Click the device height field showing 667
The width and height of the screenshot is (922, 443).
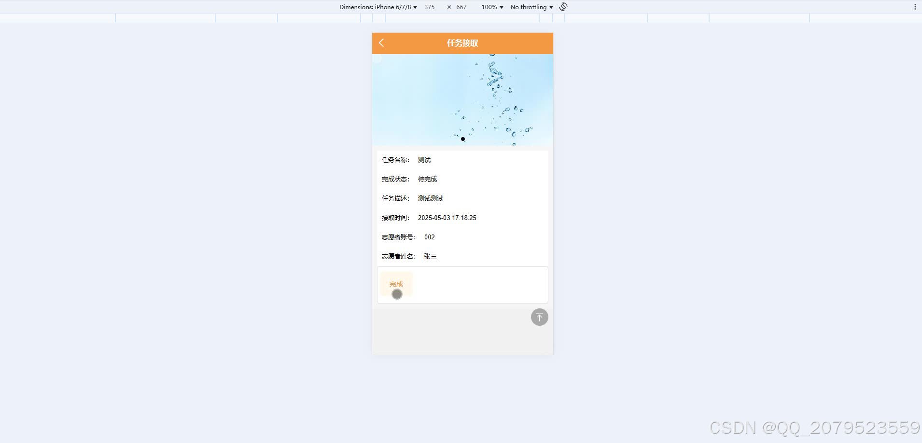click(461, 7)
